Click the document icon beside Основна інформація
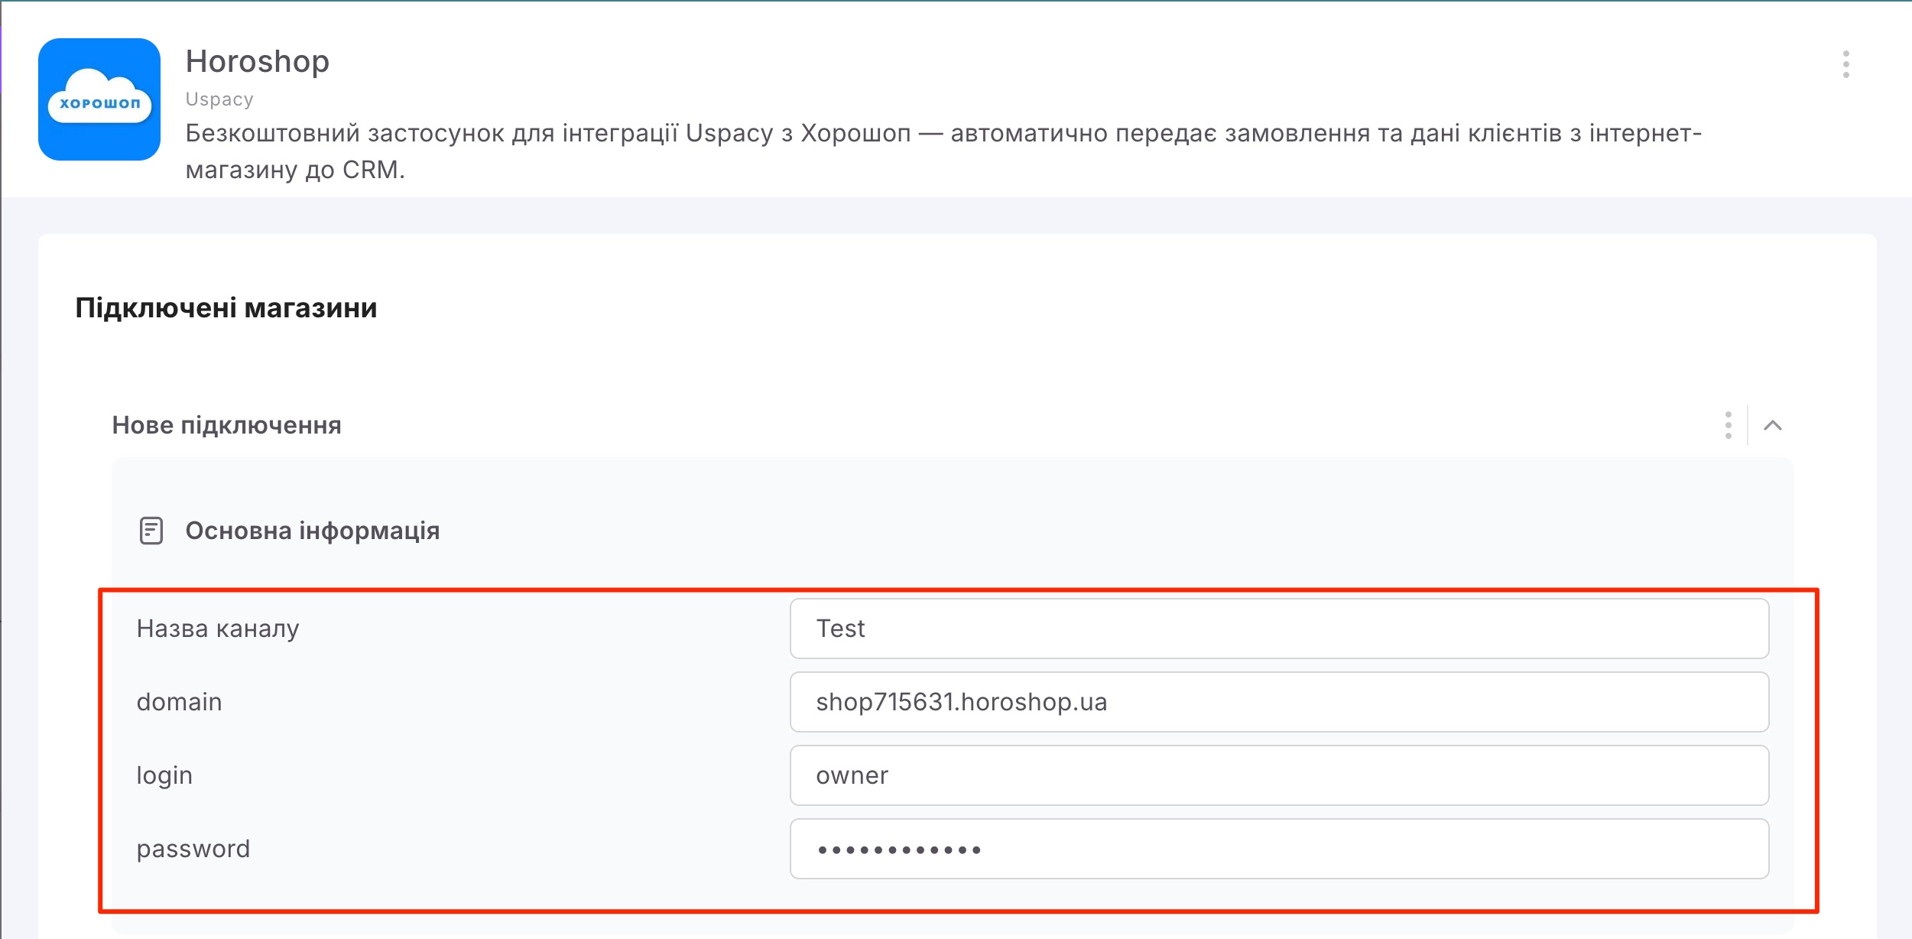The image size is (1912, 939). tap(151, 531)
